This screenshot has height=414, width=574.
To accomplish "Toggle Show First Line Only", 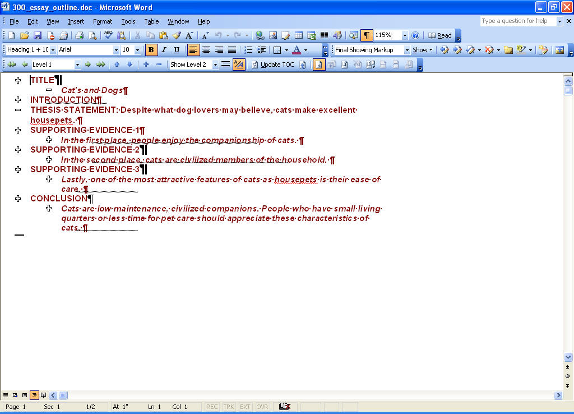I will click(x=226, y=65).
